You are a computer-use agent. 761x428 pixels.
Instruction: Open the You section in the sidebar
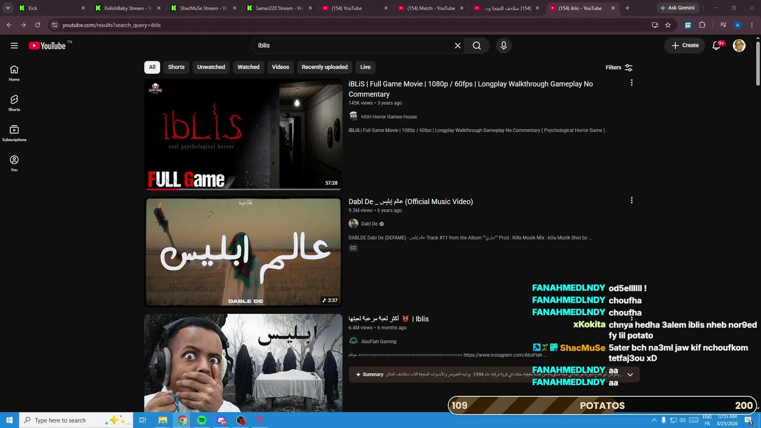coord(14,163)
